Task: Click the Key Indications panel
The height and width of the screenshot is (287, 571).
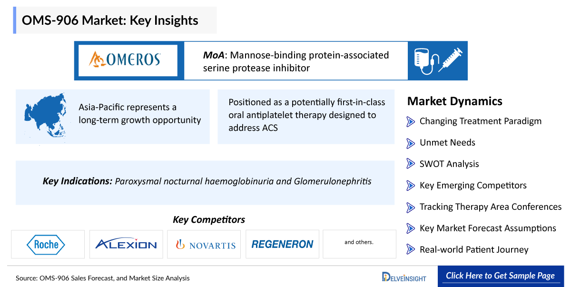Action: point(205,182)
